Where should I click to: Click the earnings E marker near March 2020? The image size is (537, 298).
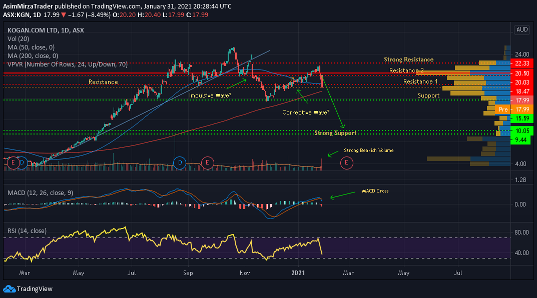pos(13,162)
